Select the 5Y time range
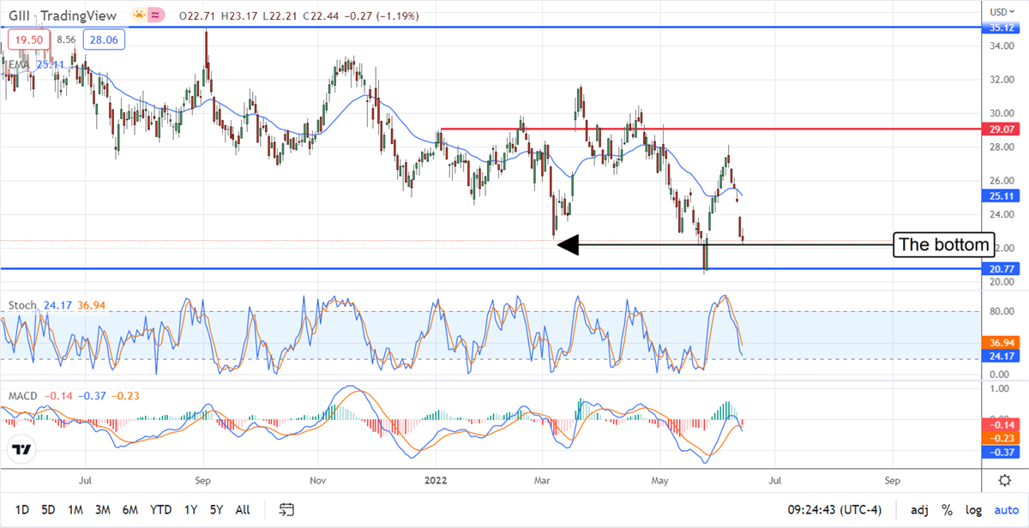Image resolution: width=1029 pixels, height=528 pixels. point(218,510)
